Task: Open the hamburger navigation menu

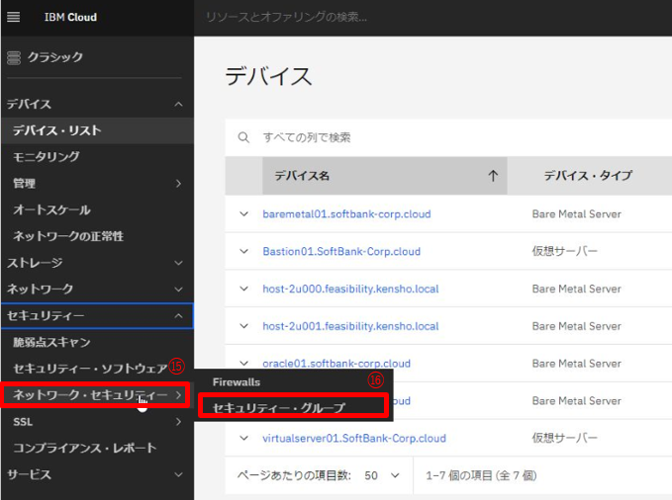Action: (x=14, y=18)
